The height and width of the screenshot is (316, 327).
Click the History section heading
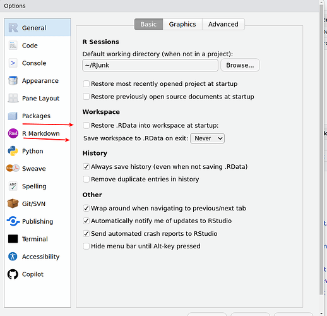[x=95, y=153]
